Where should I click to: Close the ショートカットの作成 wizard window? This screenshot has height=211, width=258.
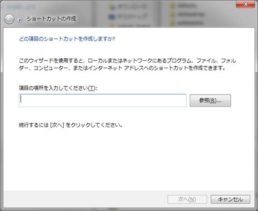(246, 4)
